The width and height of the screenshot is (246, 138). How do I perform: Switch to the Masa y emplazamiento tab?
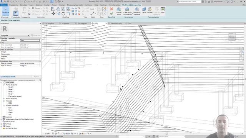(x=75, y=5)
